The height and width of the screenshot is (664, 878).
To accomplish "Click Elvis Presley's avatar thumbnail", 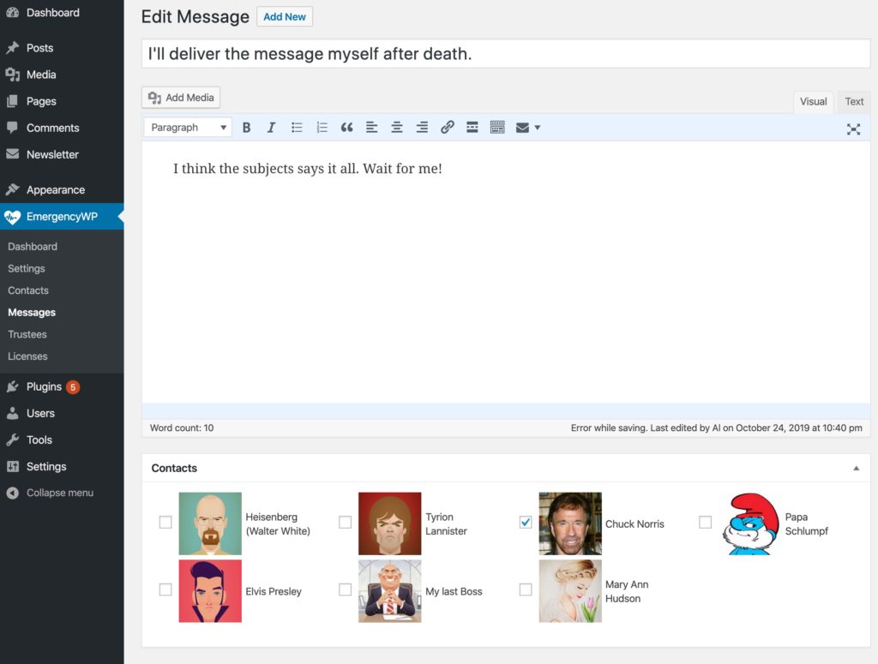I will click(x=210, y=591).
